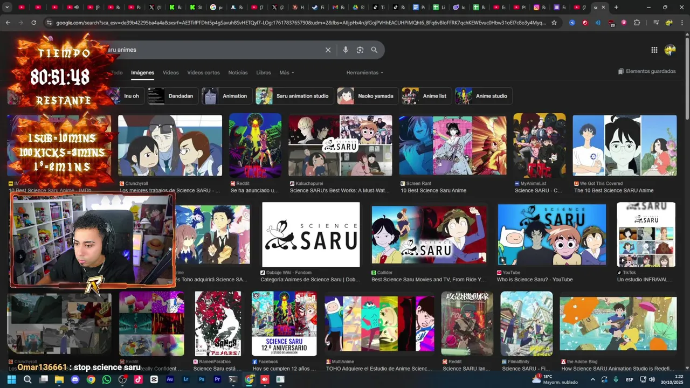Viewport: 690px width, 388px height.
Task: Open Google Lens image search
Action: point(360,50)
